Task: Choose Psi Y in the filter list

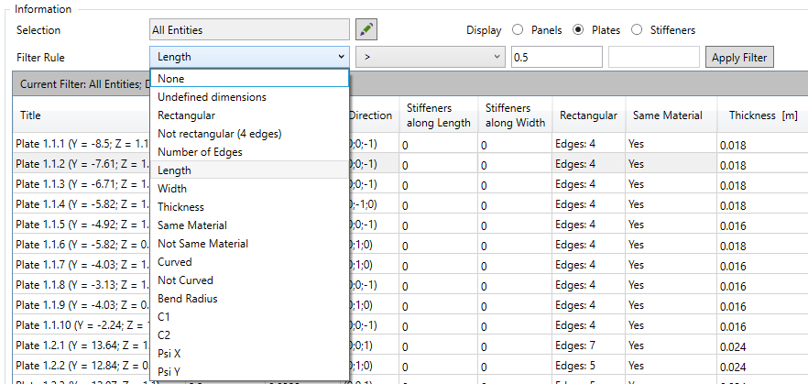Action: (249, 372)
